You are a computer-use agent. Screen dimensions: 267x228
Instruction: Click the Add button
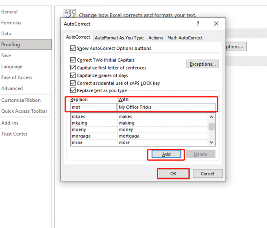(166, 154)
